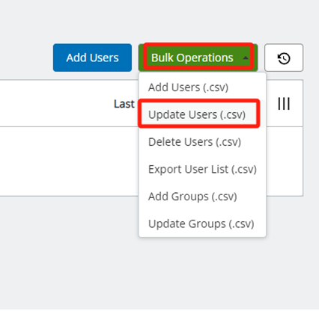Add users manually with blue button

(x=92, y=58)
